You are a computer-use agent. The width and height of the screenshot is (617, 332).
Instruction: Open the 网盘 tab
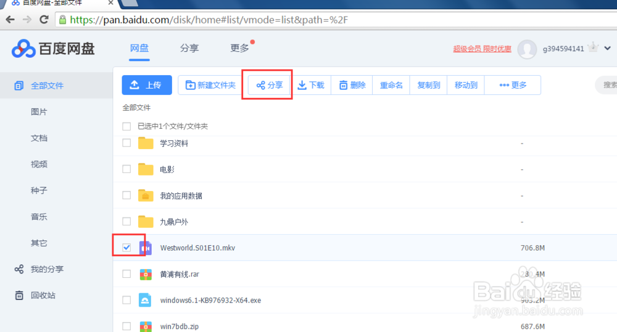[139, 48]
